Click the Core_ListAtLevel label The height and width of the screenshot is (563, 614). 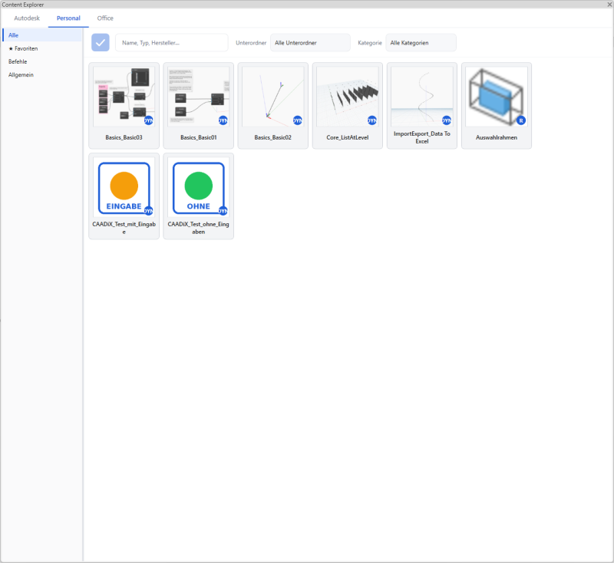pyautogui.click(x=348, y=137)
